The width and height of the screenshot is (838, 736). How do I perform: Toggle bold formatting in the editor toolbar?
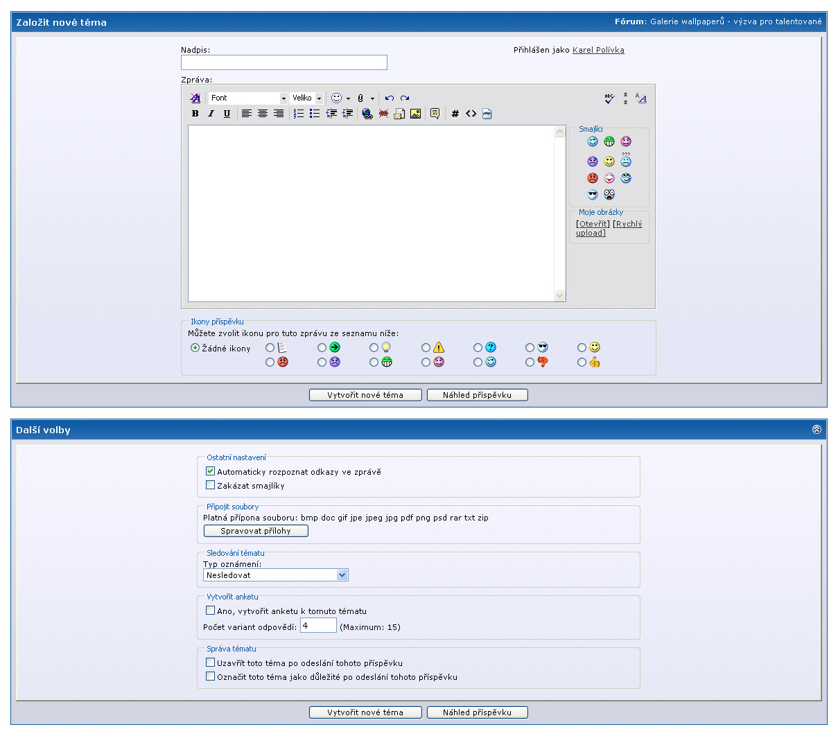coord(195,114)
